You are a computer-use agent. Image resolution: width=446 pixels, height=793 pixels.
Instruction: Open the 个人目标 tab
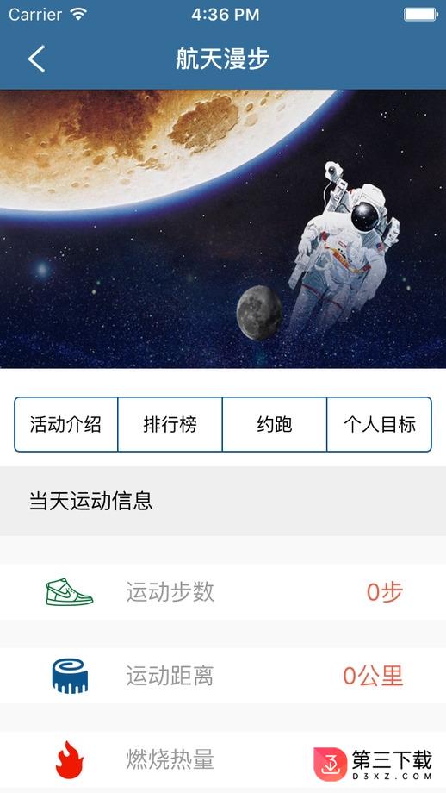[x=380, y=424]
